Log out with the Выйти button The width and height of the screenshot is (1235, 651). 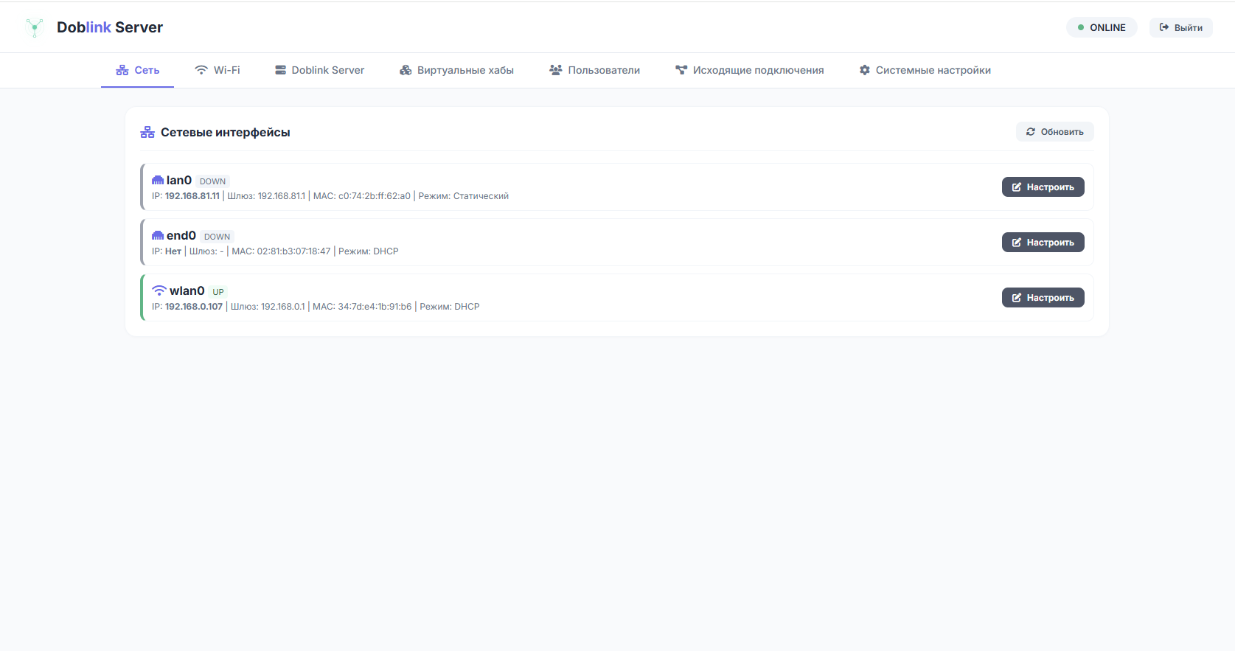(1181, 27)
